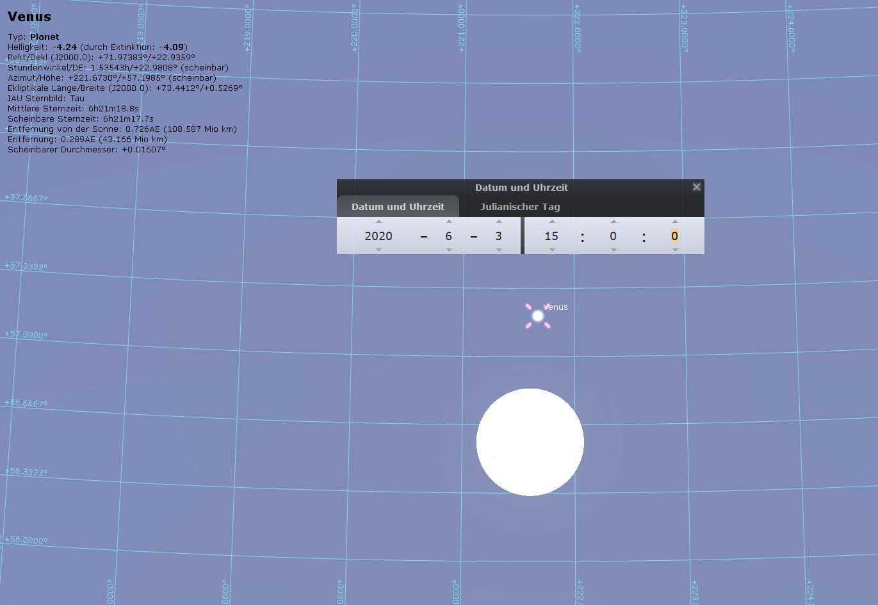The height and width of the screenshot is (605, 878).
Task: Click the minutes field showing 0
Action: coord(613,236)
